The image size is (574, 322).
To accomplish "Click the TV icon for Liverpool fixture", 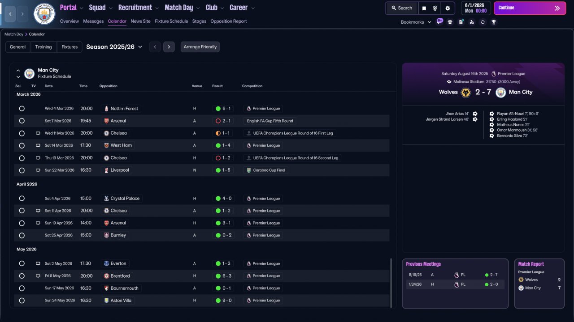I will [x=38, y=170].
